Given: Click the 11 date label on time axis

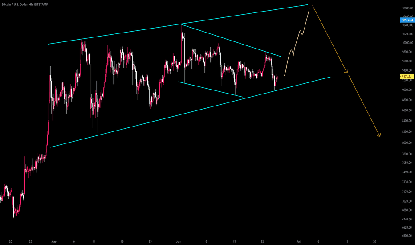Looking at the screenshot, I should (94, 241).
